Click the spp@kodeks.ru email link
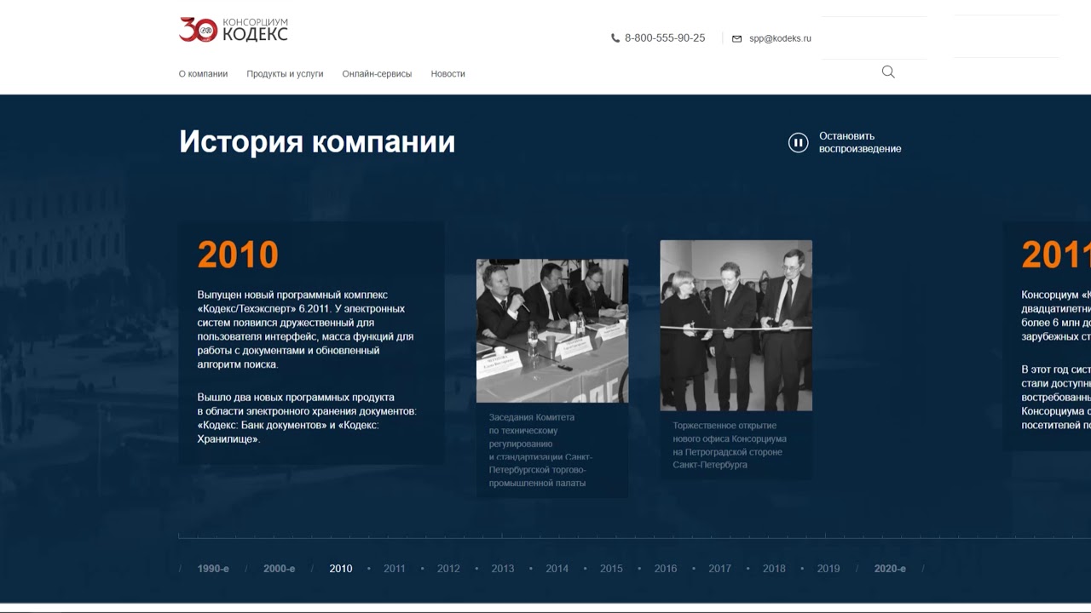1091x613 pixels. [780, 38]
